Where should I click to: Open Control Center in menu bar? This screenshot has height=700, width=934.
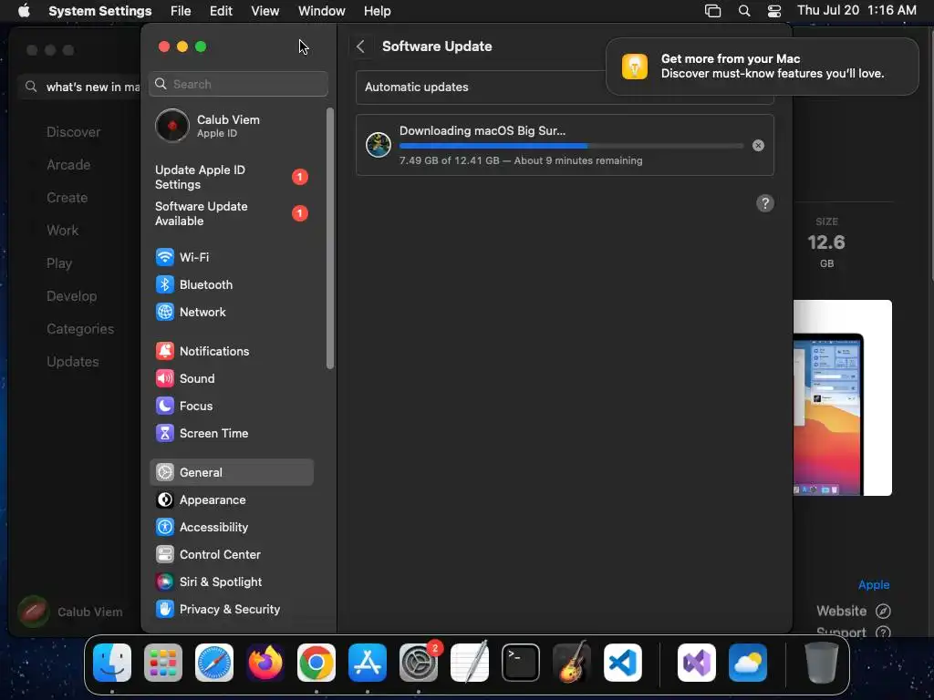pos(774,11)
